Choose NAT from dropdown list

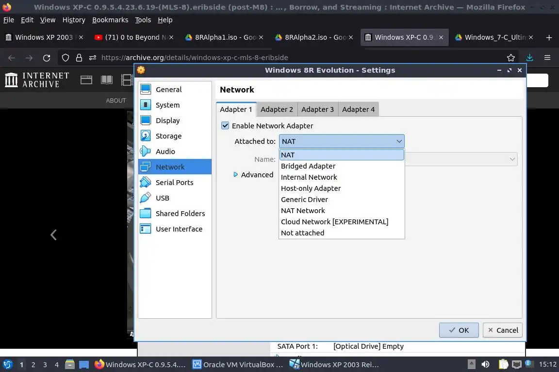click(x=342, y=155)
